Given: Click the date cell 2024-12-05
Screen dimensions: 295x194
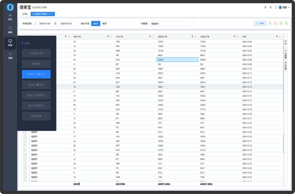Looking at the screenshot, I should (x=247, y=46).
